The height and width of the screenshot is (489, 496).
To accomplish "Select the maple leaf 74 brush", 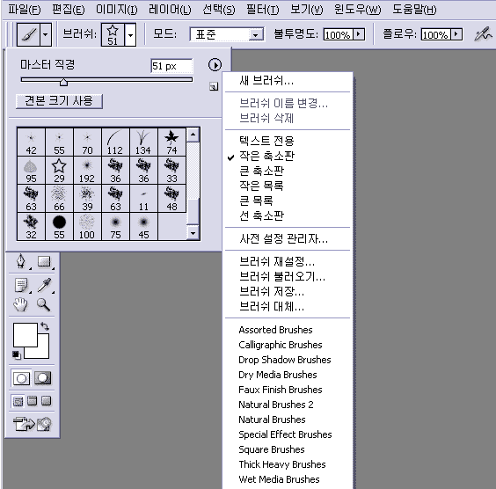I will [x=171, y=142].
